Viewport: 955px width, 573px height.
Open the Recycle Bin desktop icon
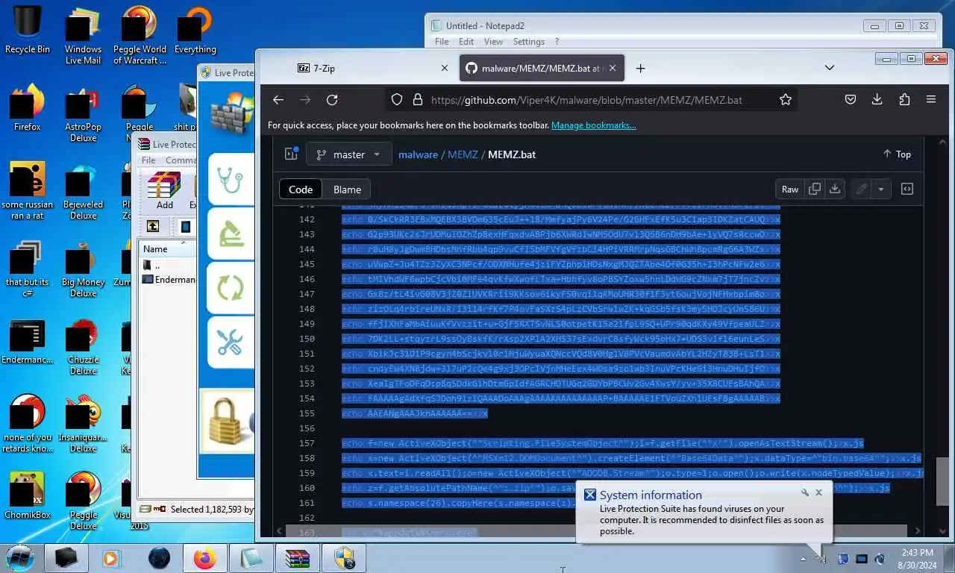(28, 30)
